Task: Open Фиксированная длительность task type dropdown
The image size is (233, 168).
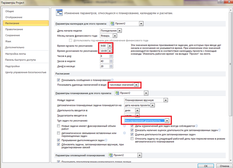Action: [x=167, y=120]
